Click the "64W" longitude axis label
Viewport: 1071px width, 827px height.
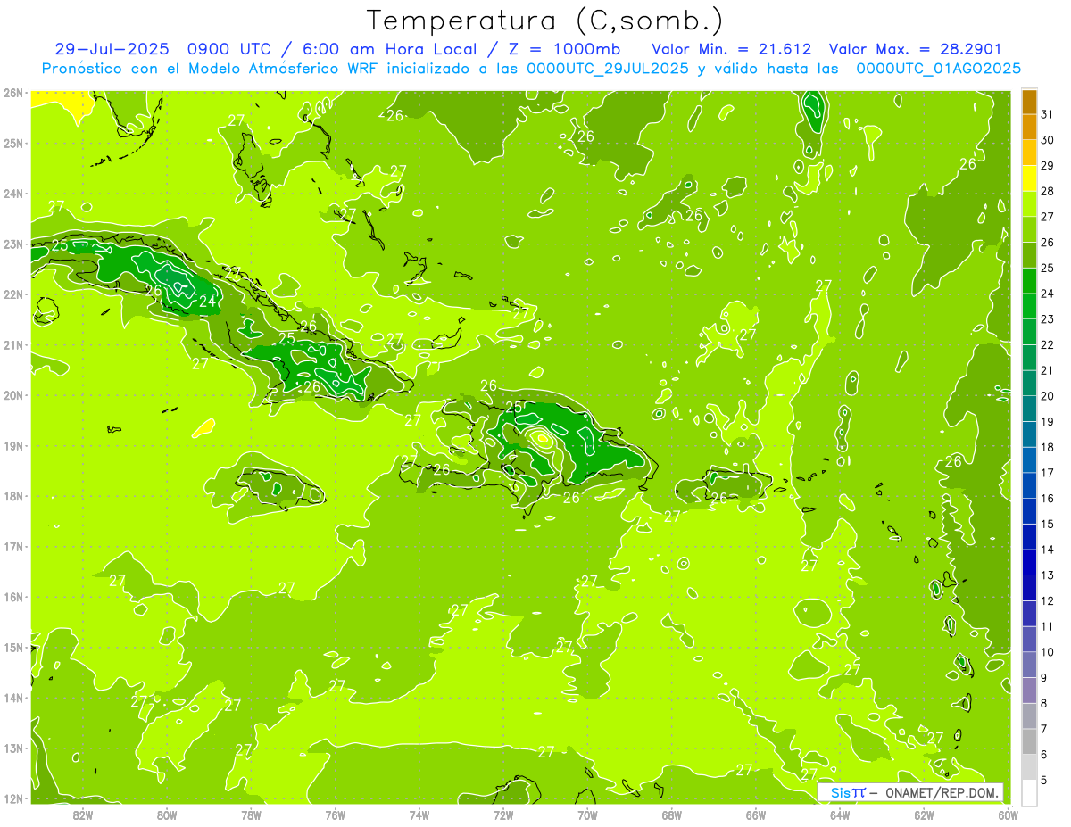[840, 815]
